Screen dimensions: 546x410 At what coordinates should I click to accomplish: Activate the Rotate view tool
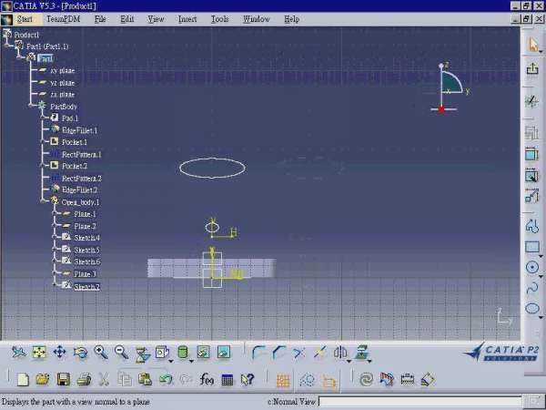click(x=80, y=353)
